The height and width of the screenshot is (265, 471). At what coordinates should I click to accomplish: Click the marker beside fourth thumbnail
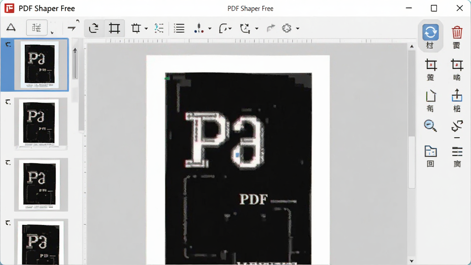[8, 223]
